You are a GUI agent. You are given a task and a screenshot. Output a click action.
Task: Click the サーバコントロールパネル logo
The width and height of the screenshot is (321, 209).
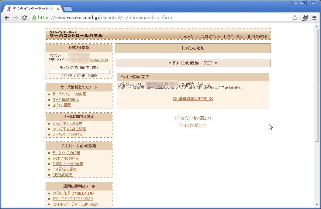point(76,34)
